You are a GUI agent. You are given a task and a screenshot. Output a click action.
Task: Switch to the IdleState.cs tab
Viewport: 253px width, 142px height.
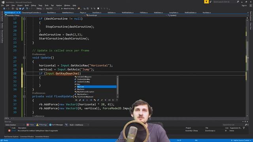111,12
